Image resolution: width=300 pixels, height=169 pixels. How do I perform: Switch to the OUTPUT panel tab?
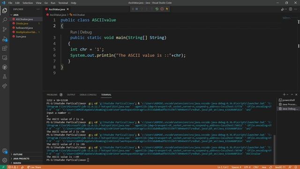click(71, 95)
